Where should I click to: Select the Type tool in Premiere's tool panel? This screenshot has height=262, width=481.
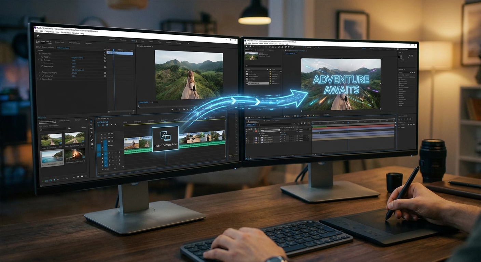pos(92,148)
